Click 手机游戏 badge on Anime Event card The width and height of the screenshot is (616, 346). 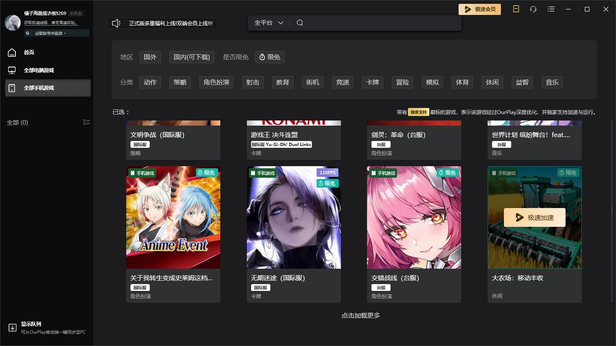142,173
